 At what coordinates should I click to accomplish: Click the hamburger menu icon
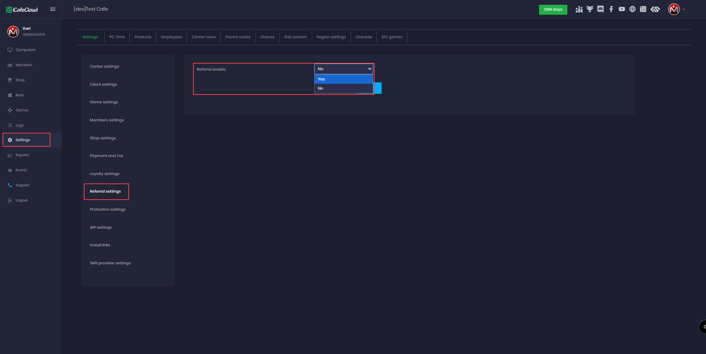53,9
